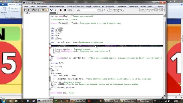Click the second play icon in toolbar
Screen dimensions: 183x103
tap(65, 10)
